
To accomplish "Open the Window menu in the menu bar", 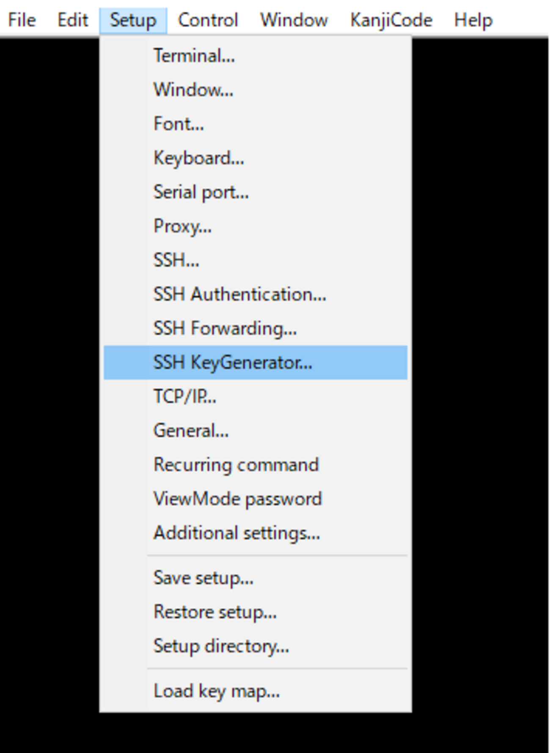I will click(294, 20).
